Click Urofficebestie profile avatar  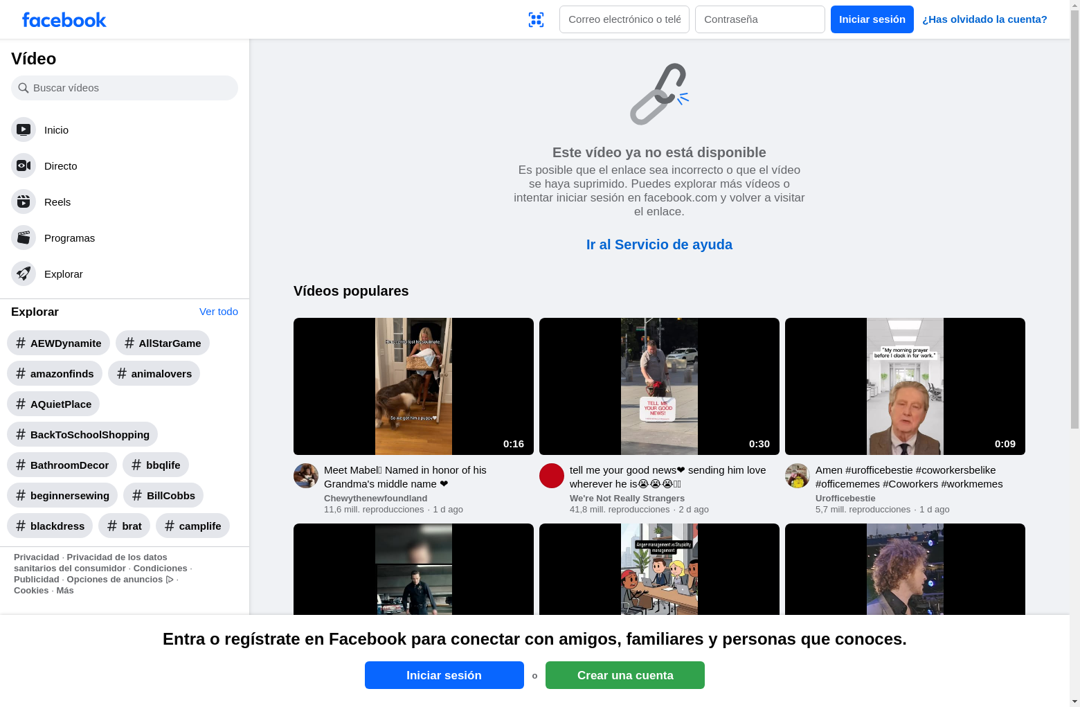coord(798,476)
